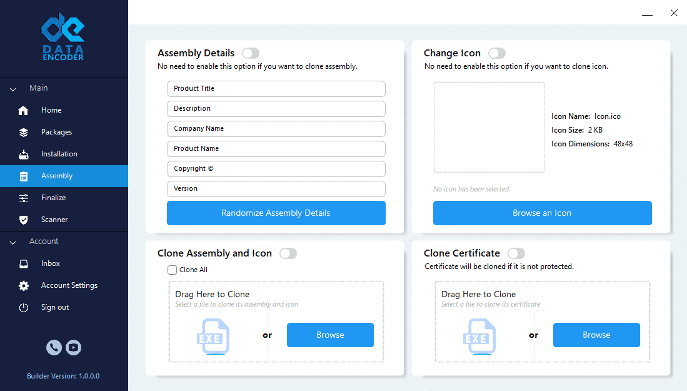Turn on the Change Icon switch

click(x=497, y=53)
